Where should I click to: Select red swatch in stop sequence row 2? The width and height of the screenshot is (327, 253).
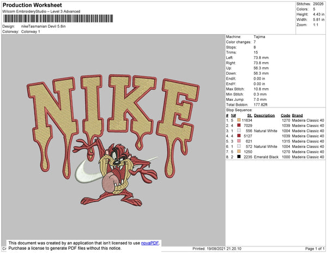click(x=239, y=125)
